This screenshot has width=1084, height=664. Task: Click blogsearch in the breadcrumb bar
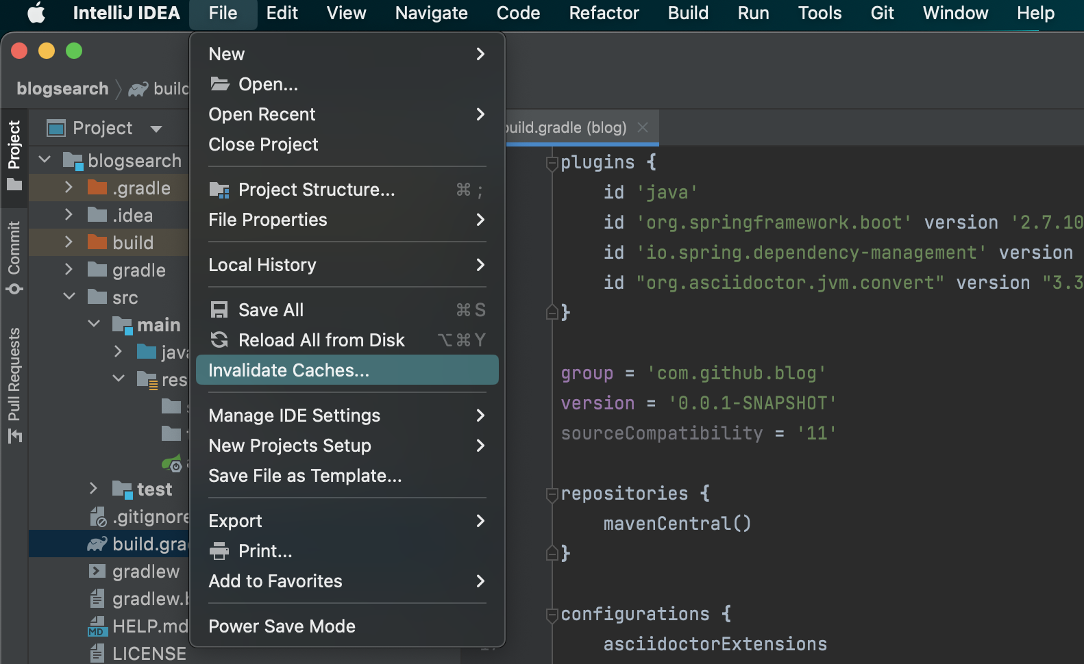(62, 89)
